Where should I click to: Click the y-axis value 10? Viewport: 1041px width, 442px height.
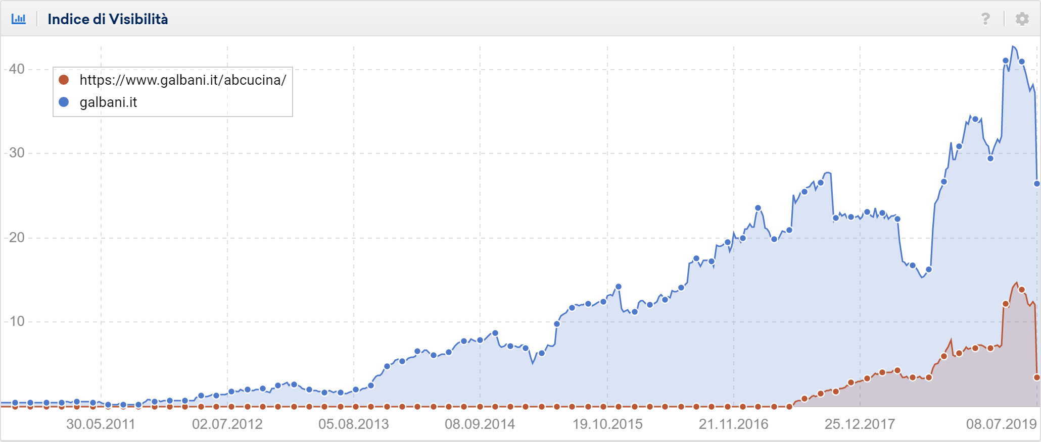pyautogui.click(x=17, y=321)
